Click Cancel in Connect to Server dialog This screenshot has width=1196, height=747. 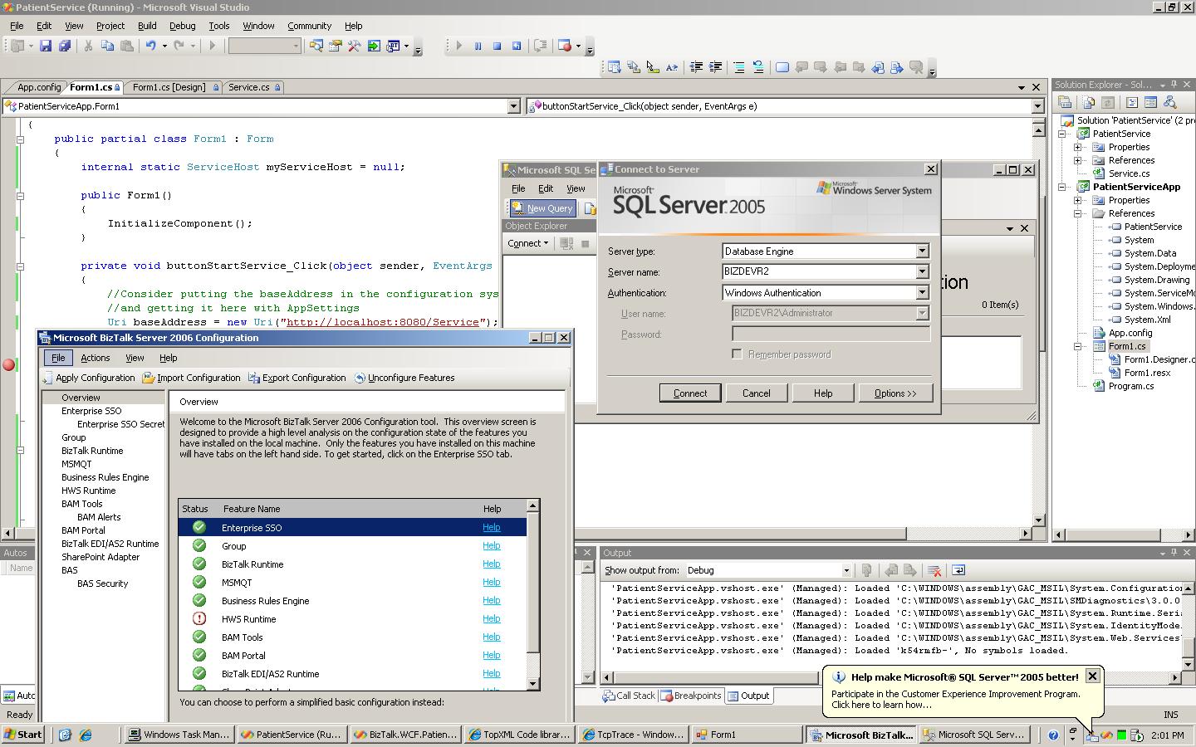tap(757, 393)
